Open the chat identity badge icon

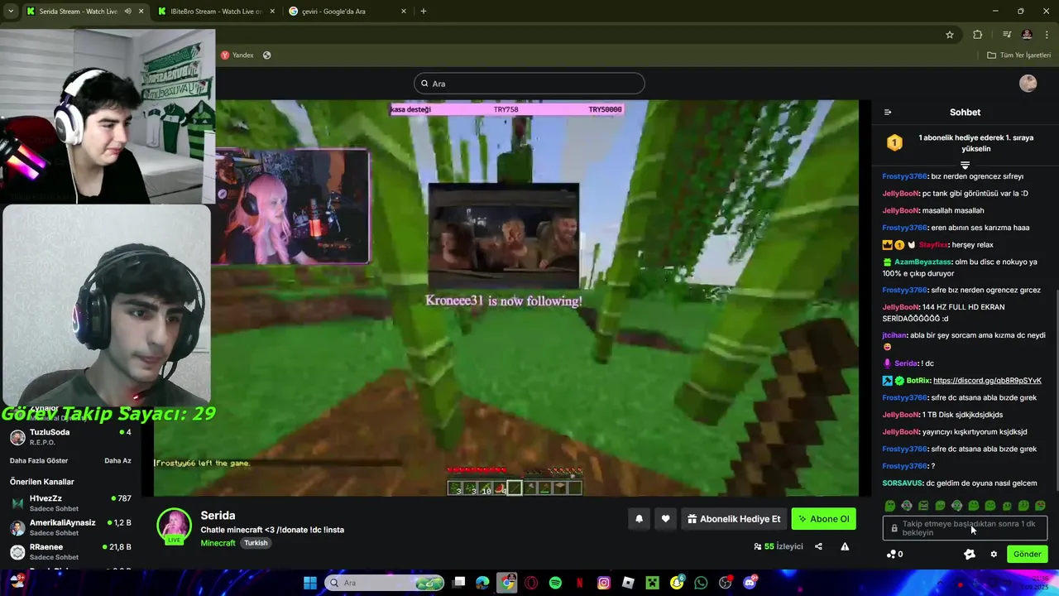click(970, 554)
